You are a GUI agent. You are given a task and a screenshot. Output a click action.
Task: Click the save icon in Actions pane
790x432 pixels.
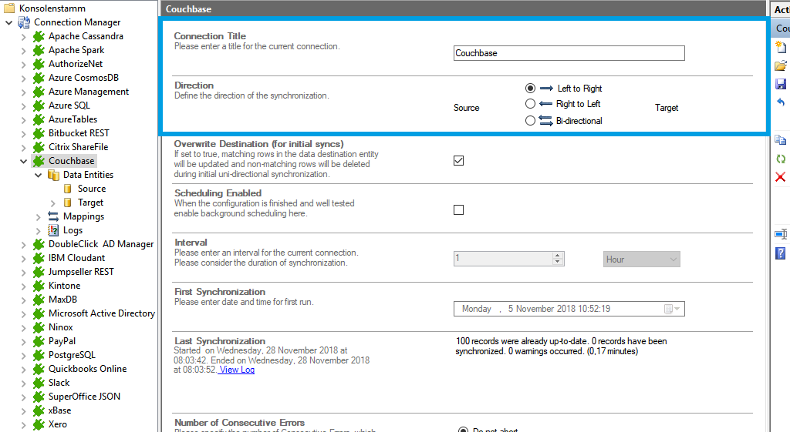781,84
